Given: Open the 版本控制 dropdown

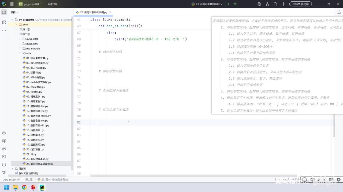Looking at the screenshot, I should (54, 4).
